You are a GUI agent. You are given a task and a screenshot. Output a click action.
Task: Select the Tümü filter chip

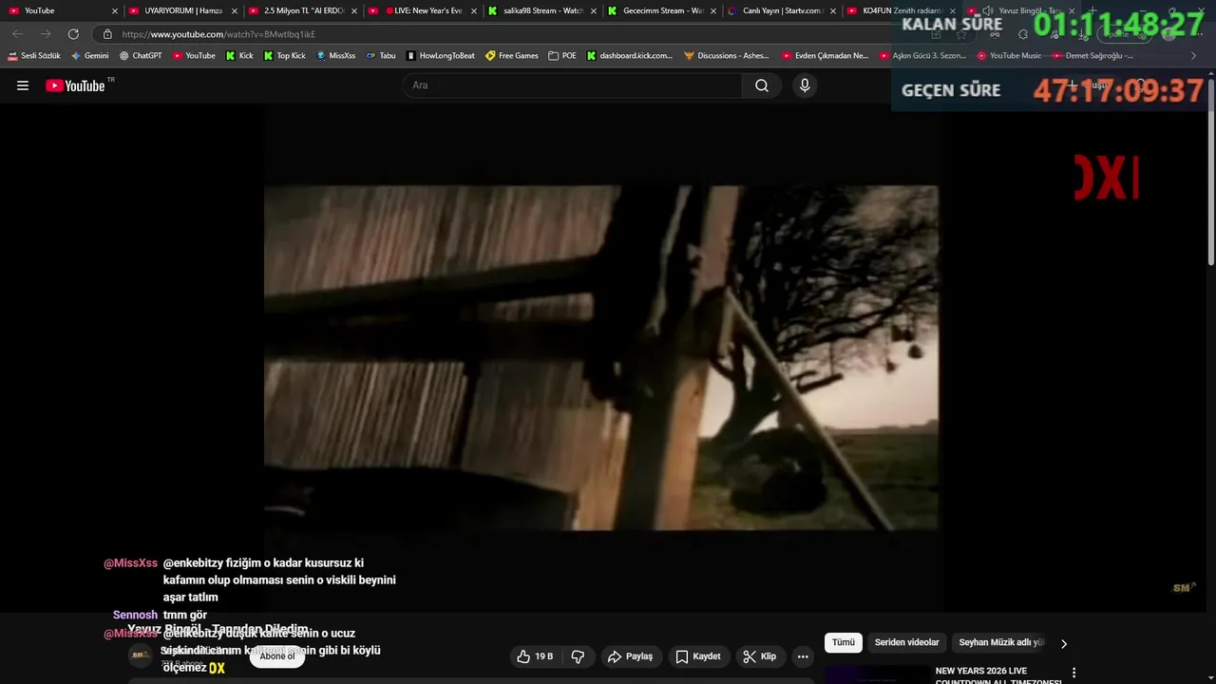pos(844,643)
